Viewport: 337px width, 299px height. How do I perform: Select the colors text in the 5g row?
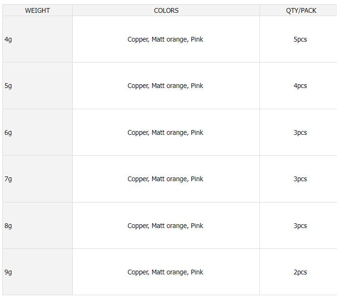click(165, 86)
